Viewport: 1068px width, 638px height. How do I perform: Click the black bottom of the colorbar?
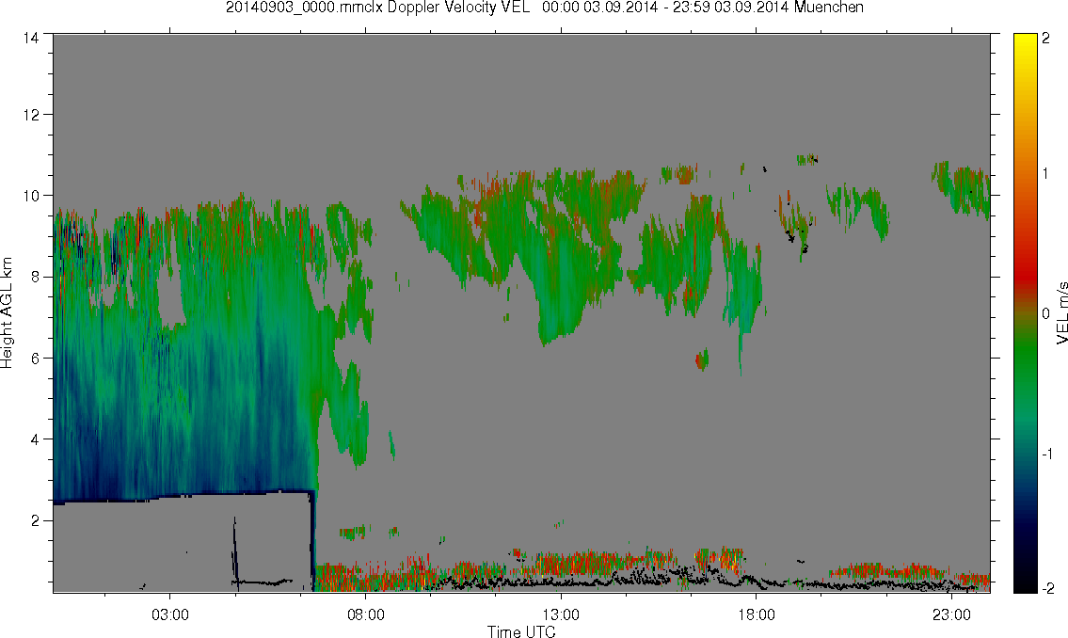click(x=1025, y=584)
